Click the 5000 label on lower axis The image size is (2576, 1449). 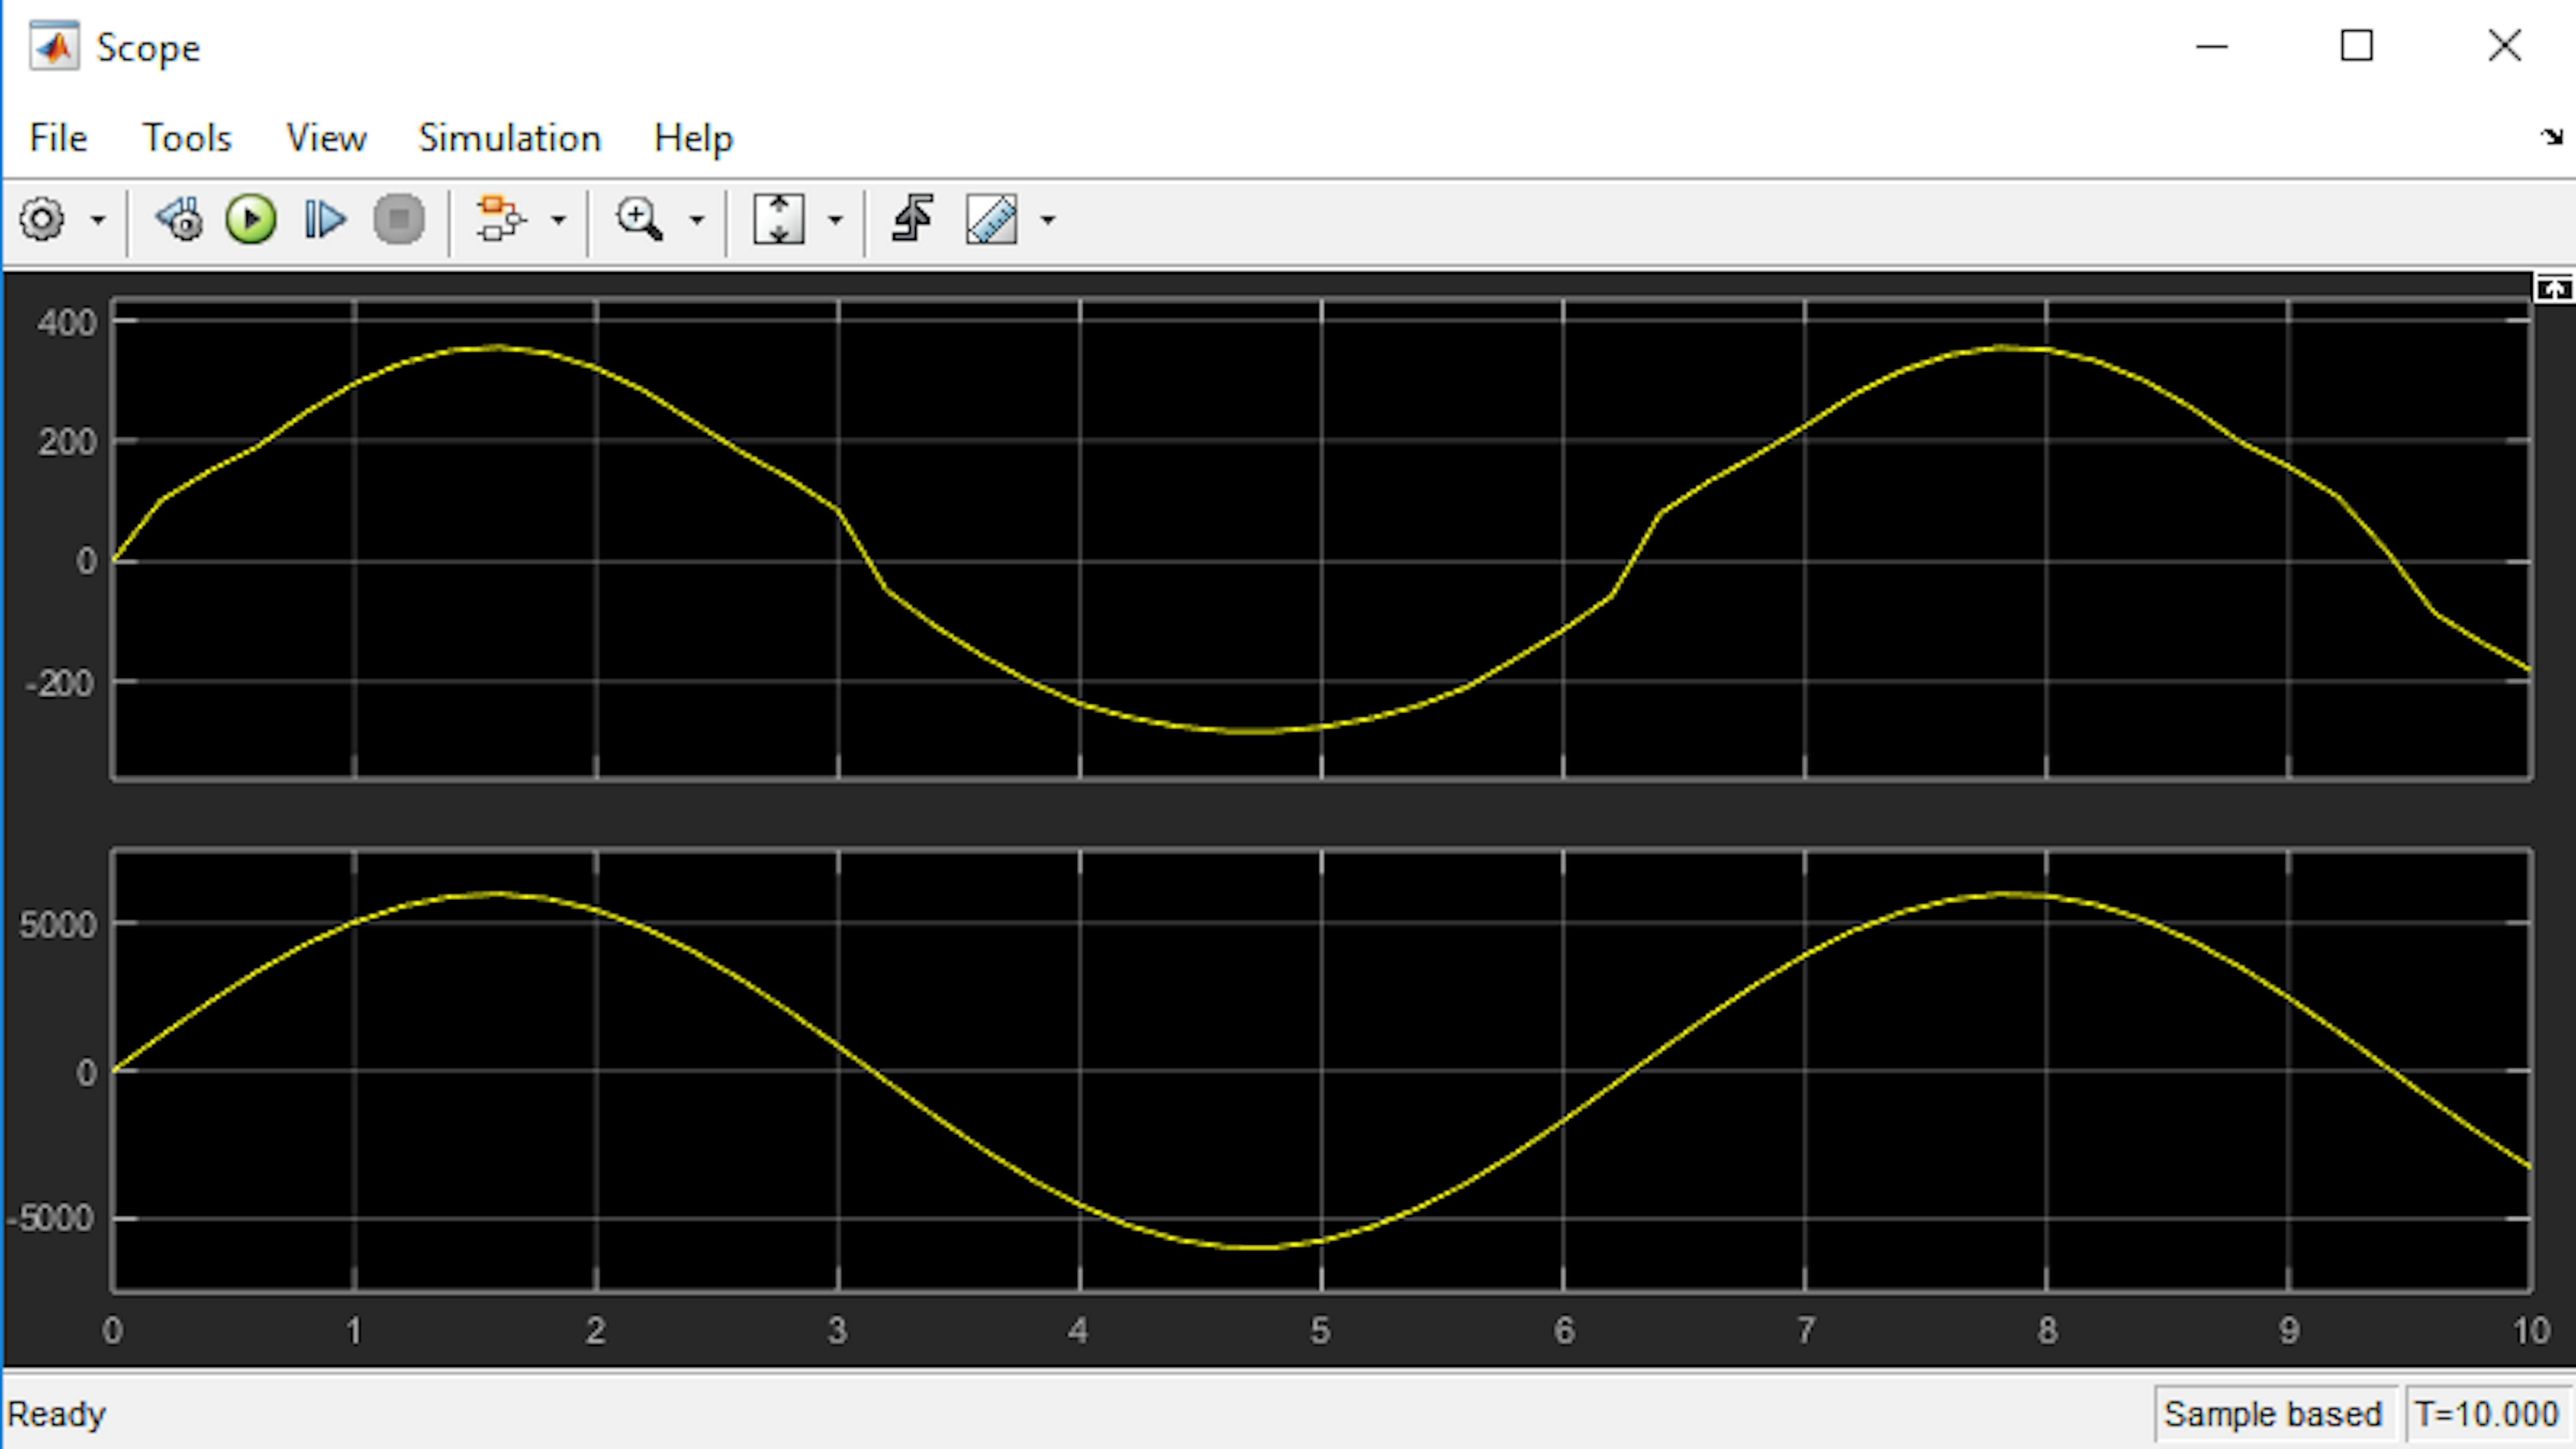tap(58, 924)
